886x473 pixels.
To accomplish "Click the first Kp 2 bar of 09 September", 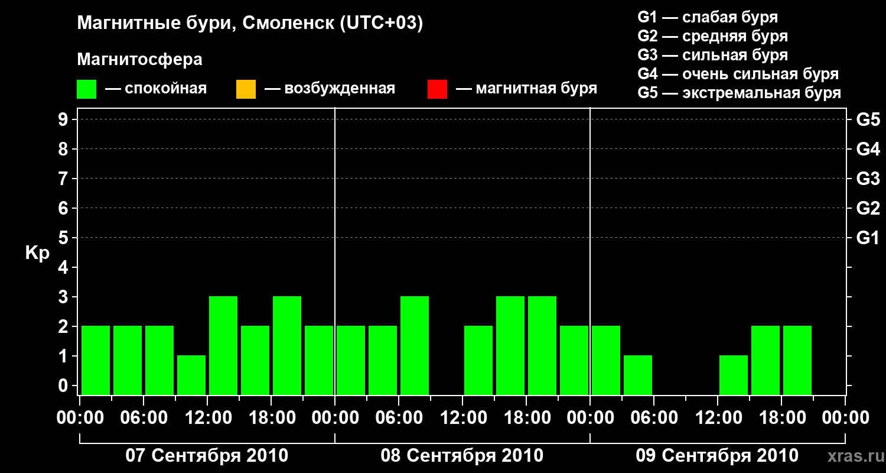I will [606, 360].
